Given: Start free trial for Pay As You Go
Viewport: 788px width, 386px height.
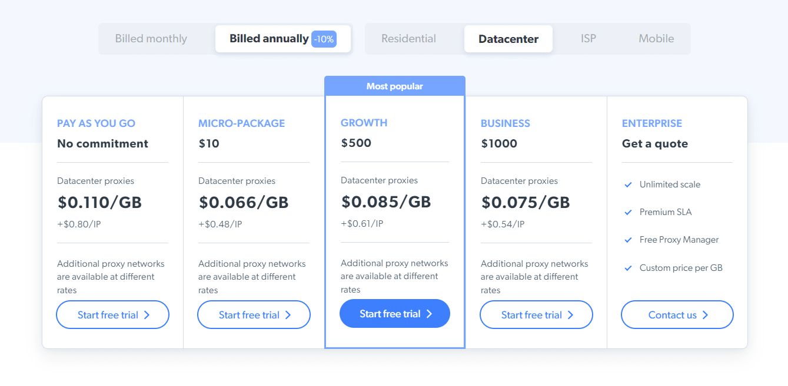Looking at the screenshot, I should click(x=112, y=315).
